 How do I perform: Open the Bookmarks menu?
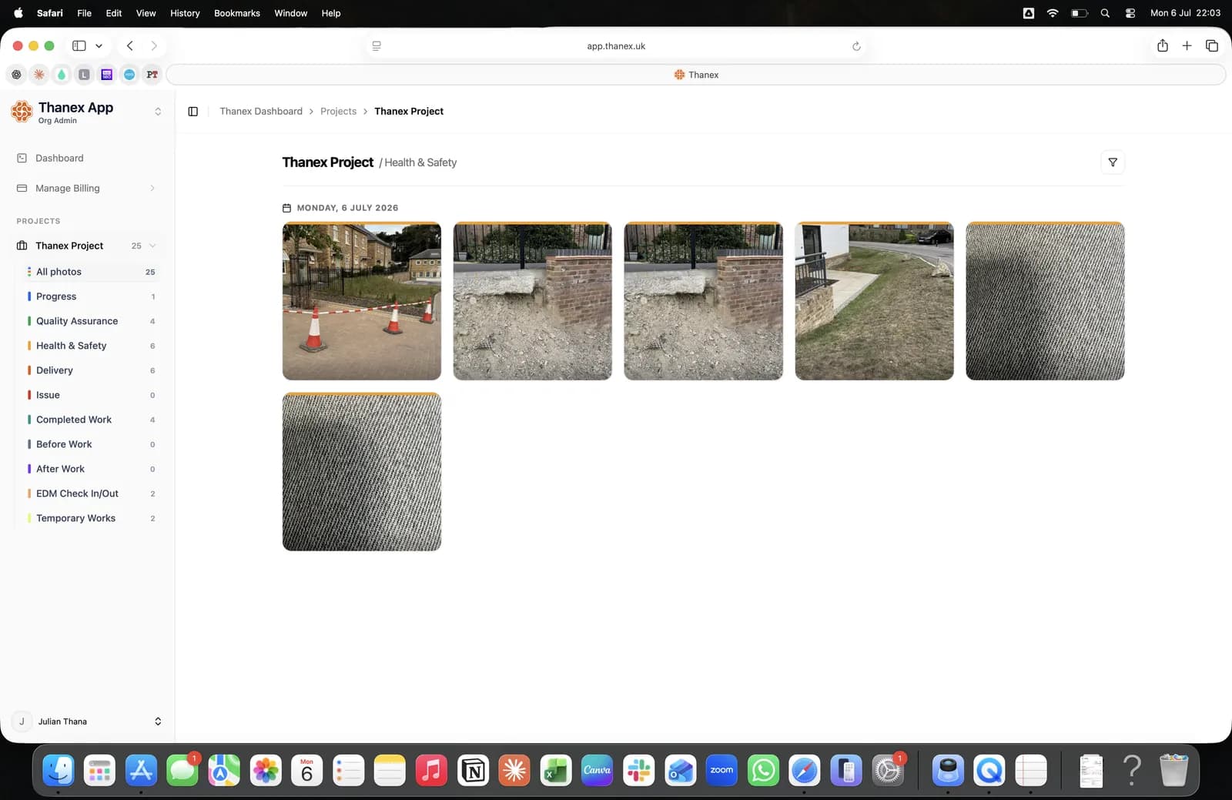(237, 13)
